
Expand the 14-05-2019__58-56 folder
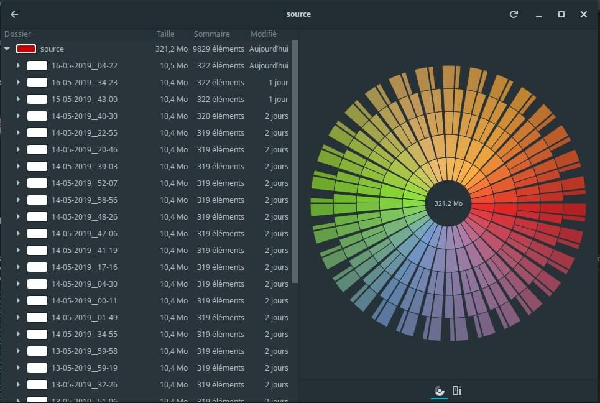pyautogui.click(x=18, y=200)
